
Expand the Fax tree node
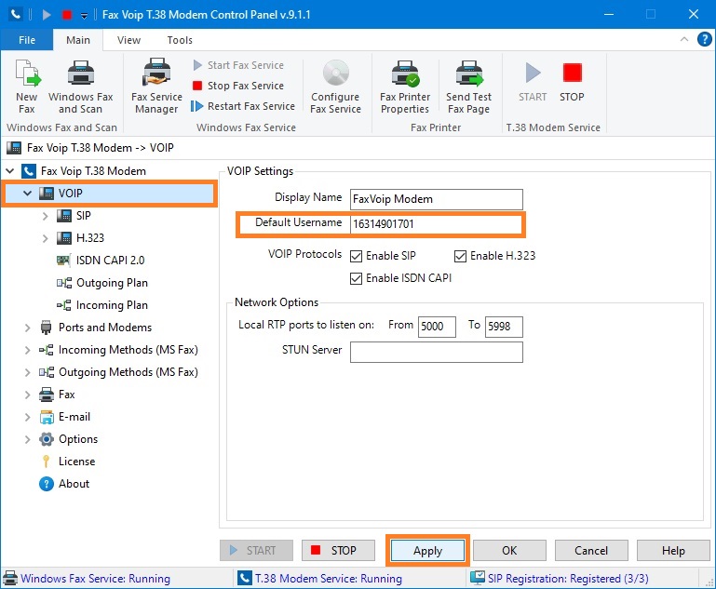click(x=27, y=395)
